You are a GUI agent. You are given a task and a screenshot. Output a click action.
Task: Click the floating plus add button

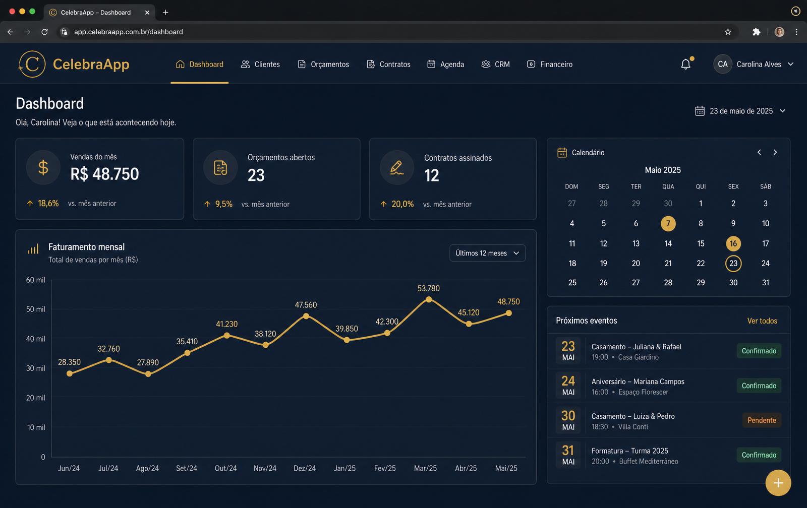tap(778, 483)
